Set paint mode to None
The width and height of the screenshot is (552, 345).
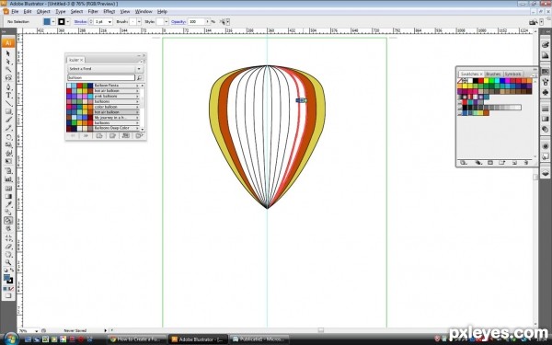(12, 289)
